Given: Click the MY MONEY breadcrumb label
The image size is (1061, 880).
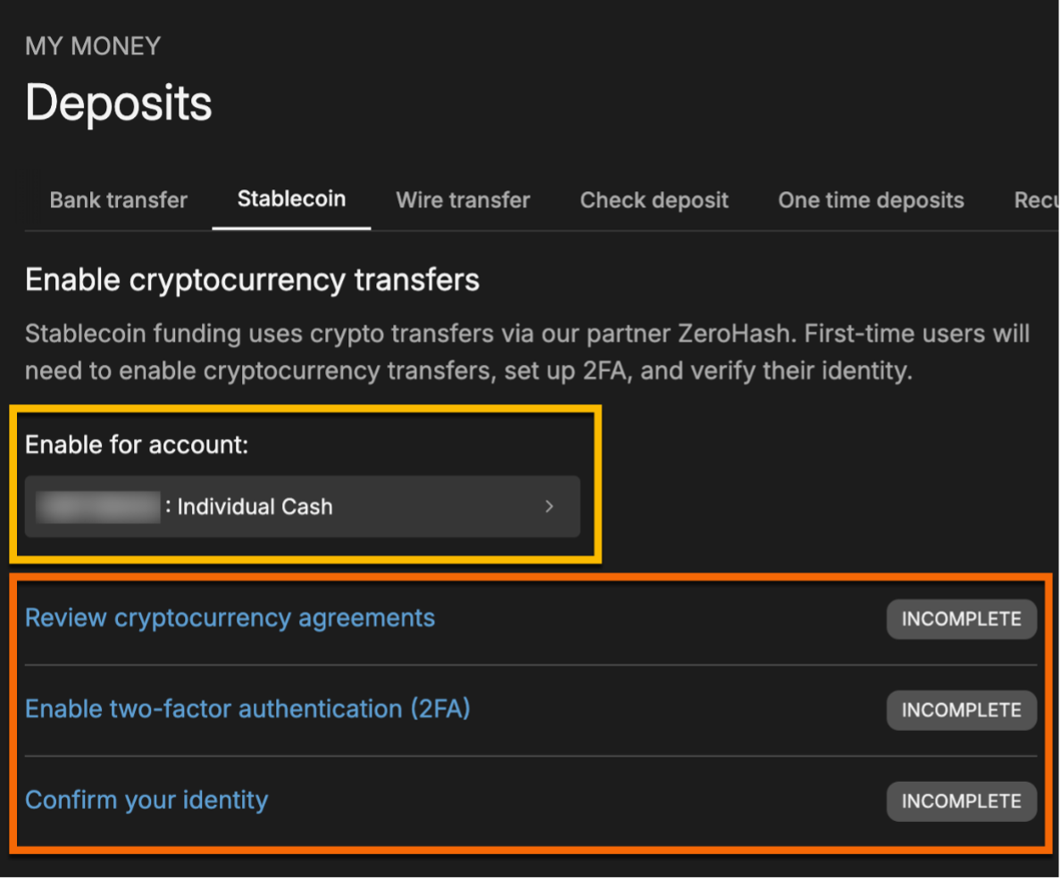Looking at the screenshot, I should pos(92,46).
